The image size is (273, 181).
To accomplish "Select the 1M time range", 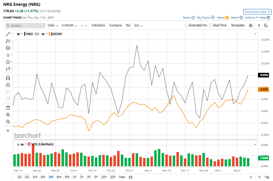I will click(x=35, y=177).
